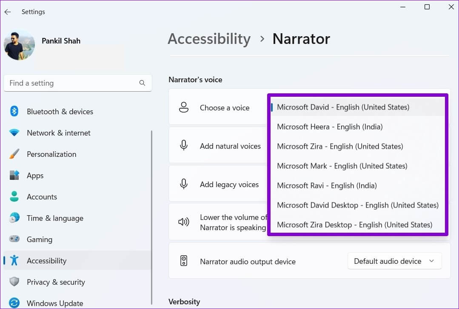
Task: Click the Lower the volume speaker icon
Action: click(183, 222)
